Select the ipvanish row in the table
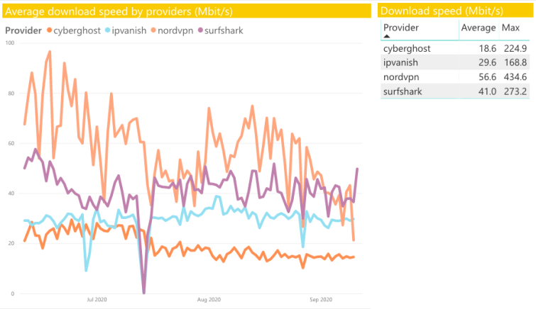This screenshot has width=536, height=309. coord(455,62)
